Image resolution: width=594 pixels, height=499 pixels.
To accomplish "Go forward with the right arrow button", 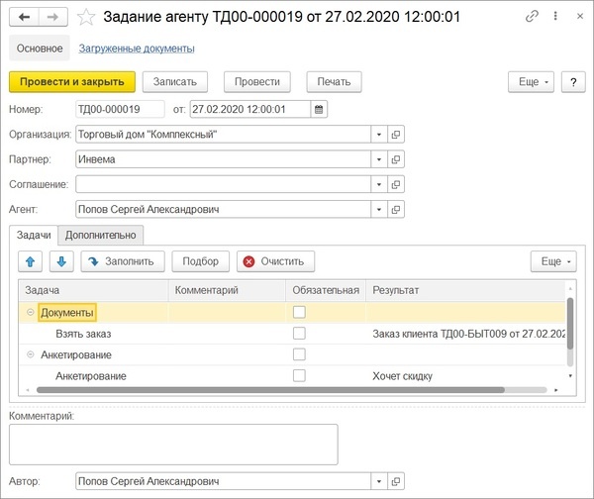I will click(53, 17).
